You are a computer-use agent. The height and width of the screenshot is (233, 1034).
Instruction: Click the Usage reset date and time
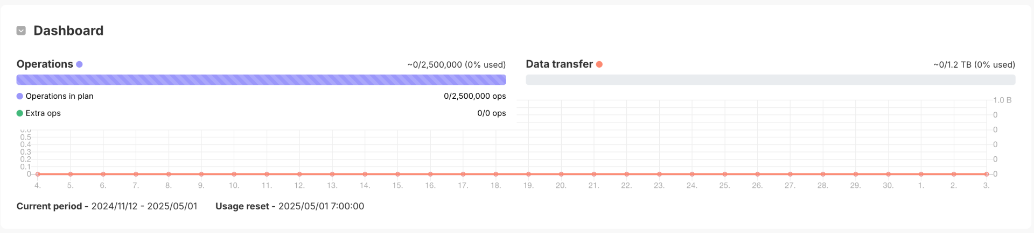coord(321,206)
